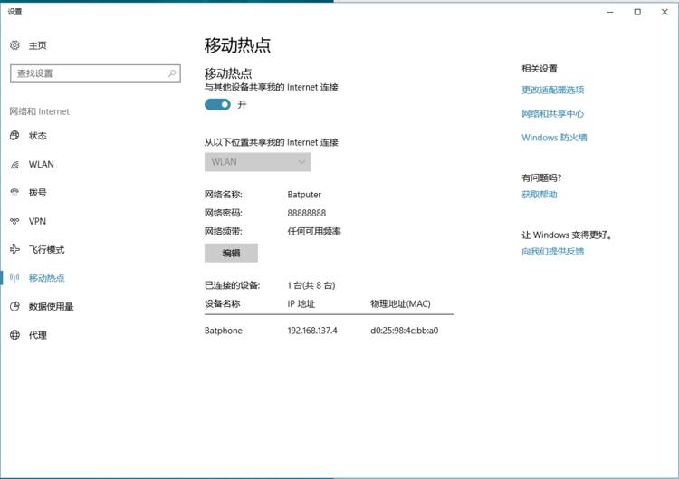Click the Batphone device name
This screenshot has height=479, width=679.
tap(224, 331)
